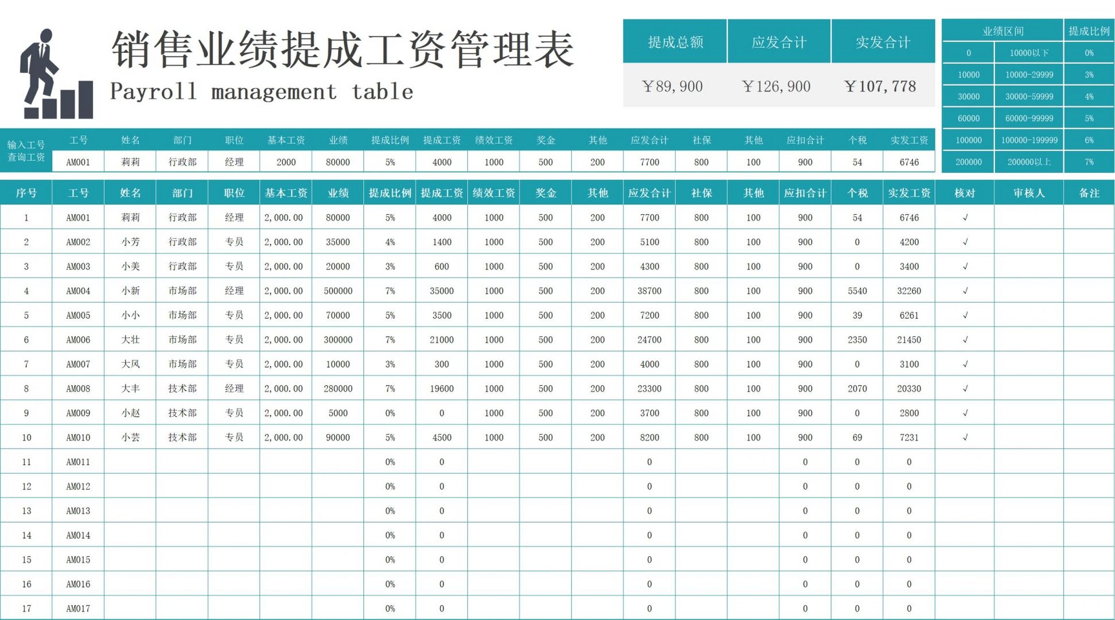Viewport: 1115px width, 620px height.
Task: Select the ￥107,778 实发合计 value
Action: click(x=880, y=86)
